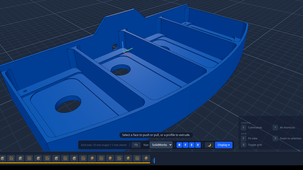Click the Zoom to selection label
Viewport: 303px width, 170px height.
291,138
